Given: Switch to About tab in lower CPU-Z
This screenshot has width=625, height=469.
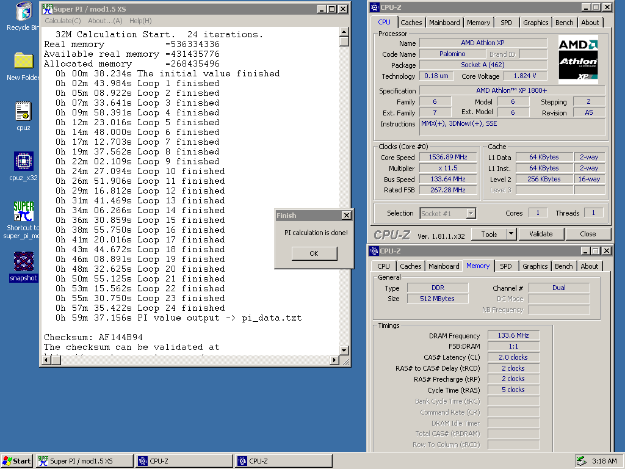Looking at the screenshot, I should (x=589, y=266).
